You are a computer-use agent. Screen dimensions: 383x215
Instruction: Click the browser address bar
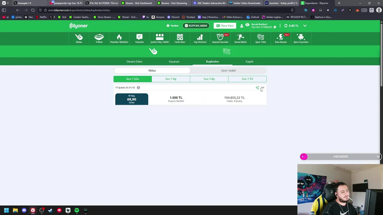[x=168, y=10]
